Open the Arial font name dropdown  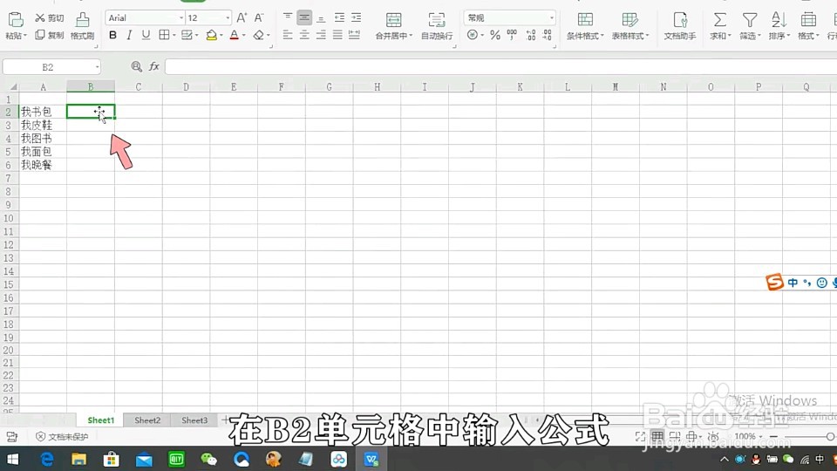(181, 18)
